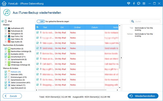163x101 pixels.
Task: Open the Safari-Lesezeichen (401) category
Action: (x=20, y=83)
